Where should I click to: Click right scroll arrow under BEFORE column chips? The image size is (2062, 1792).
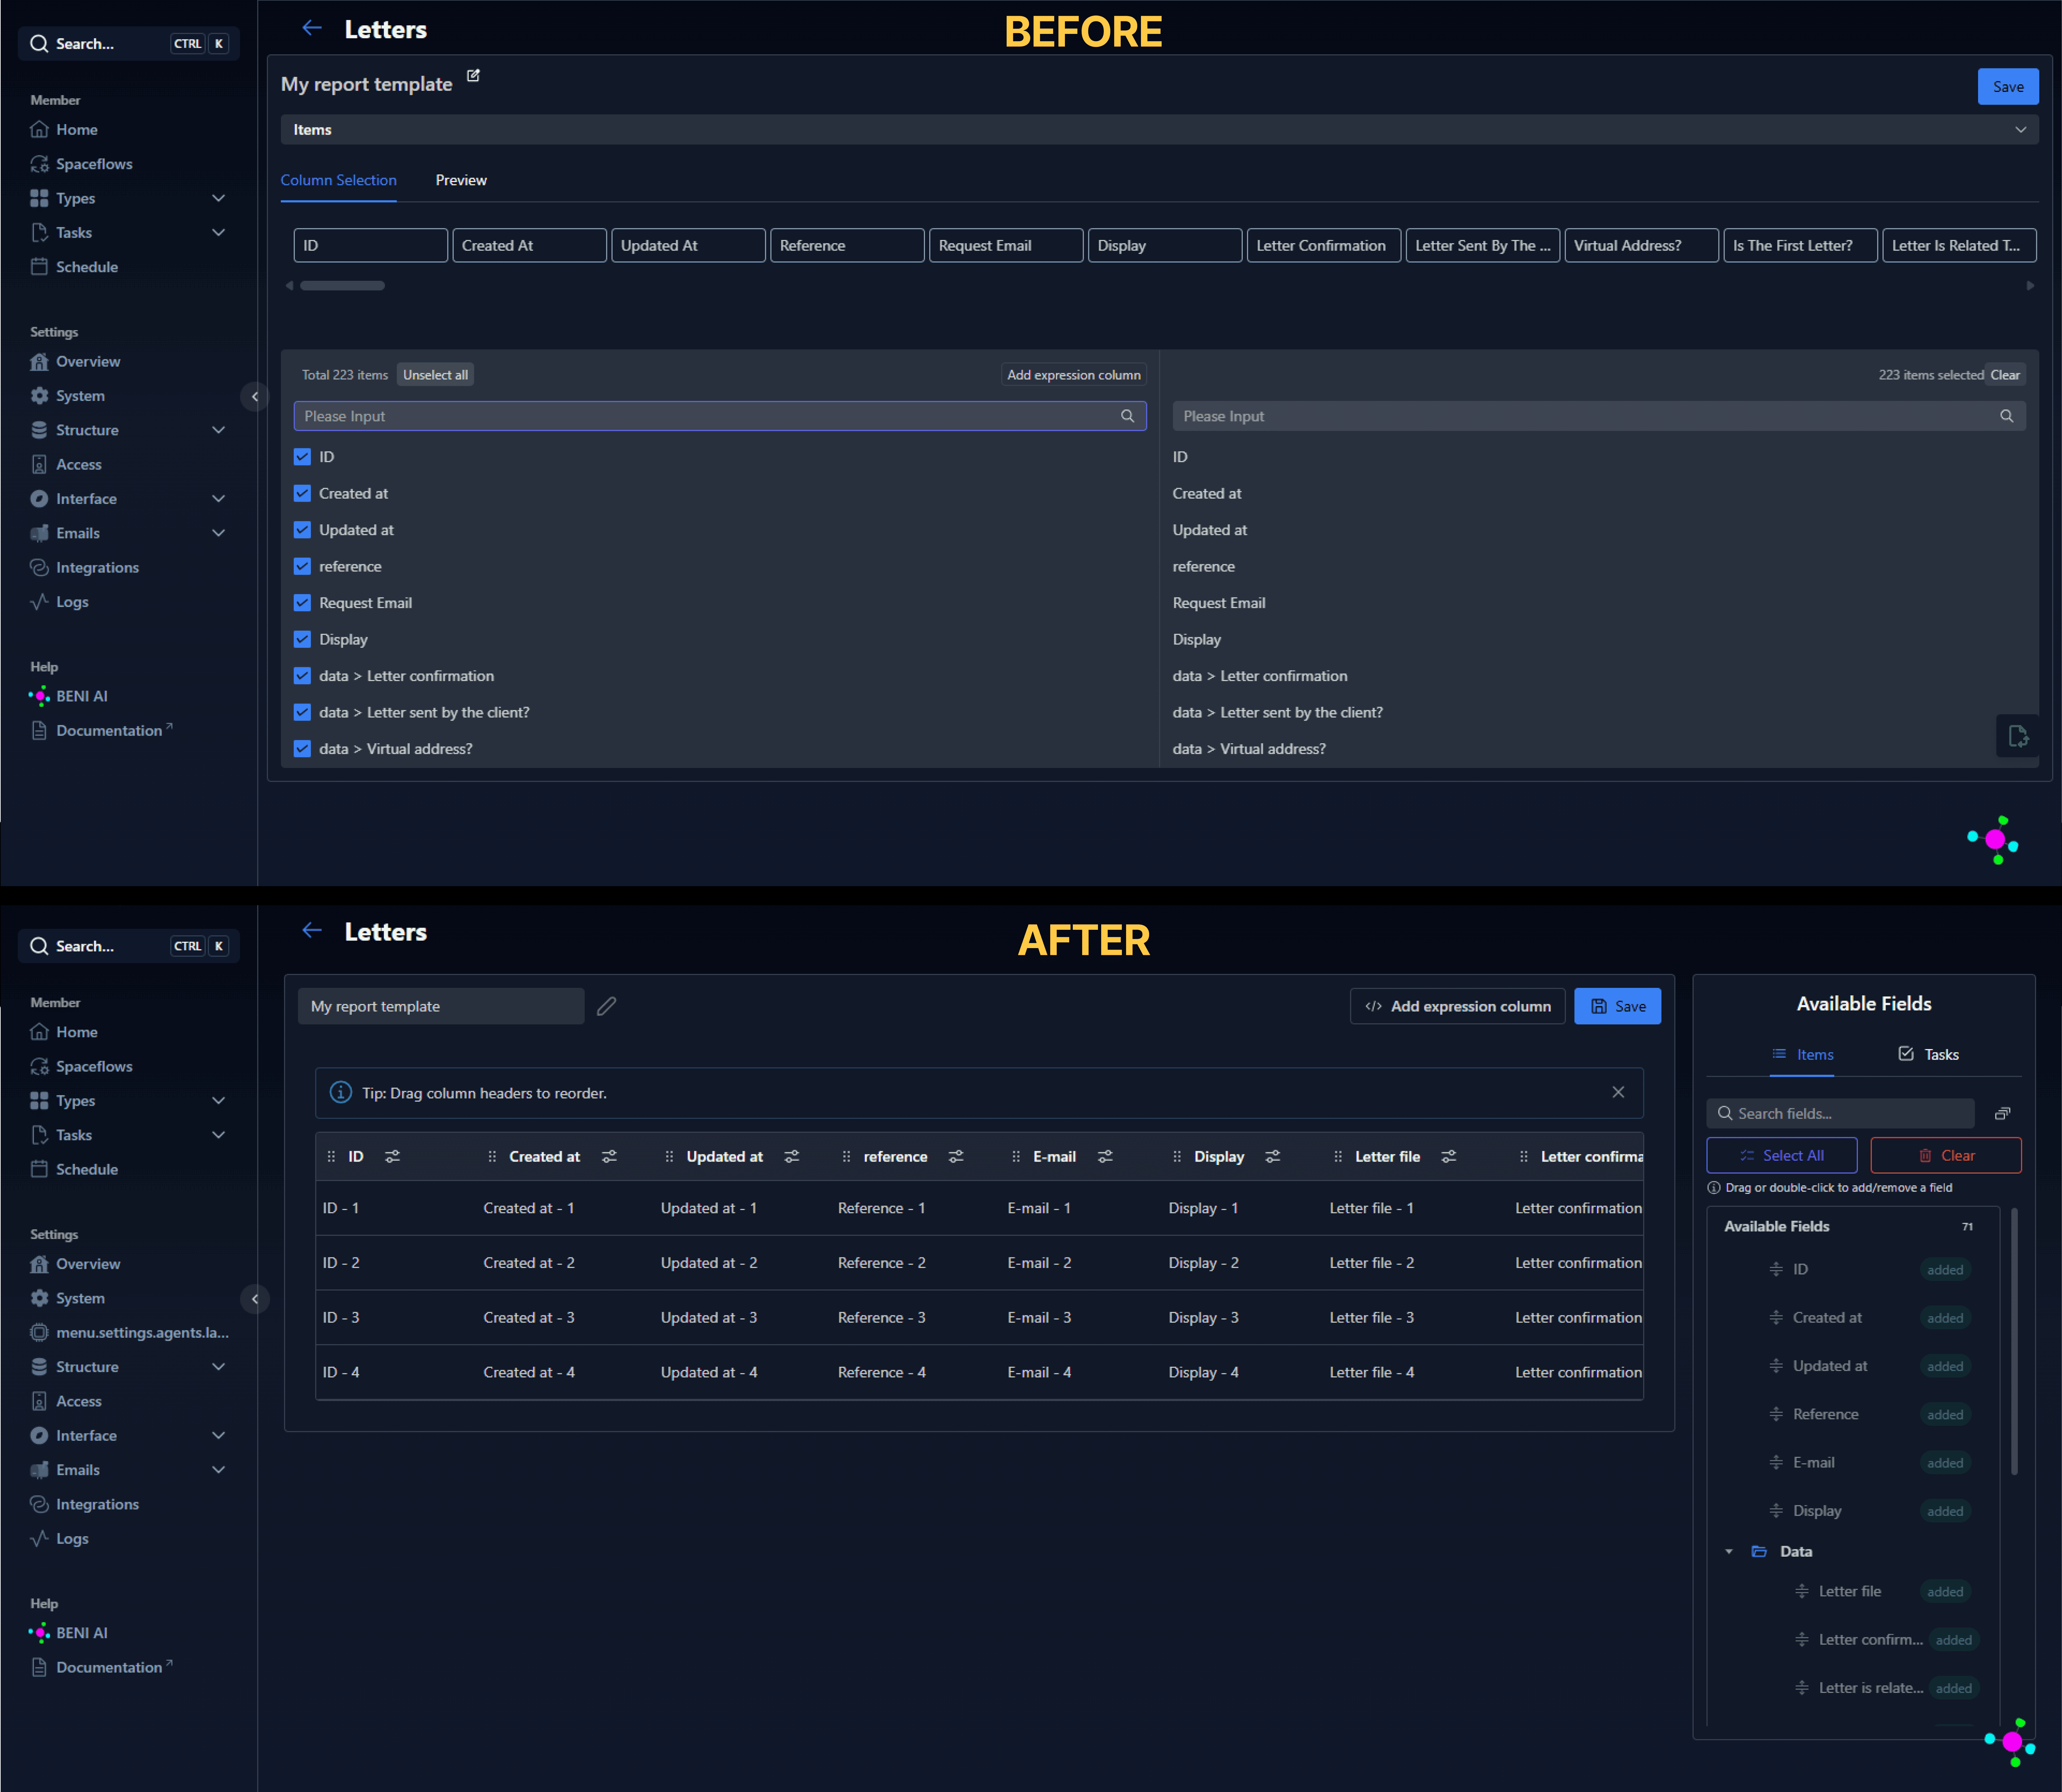pyautogui.click(x=2030, y=286)
